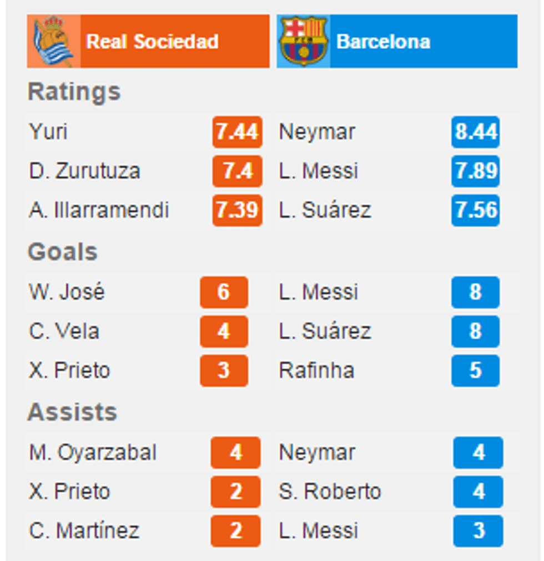
Task: Click the player name X. Prieto under Goals
Action: click(x=69, y=371)
